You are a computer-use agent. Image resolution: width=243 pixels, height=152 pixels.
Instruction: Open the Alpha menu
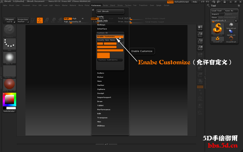(x=5, y=5)
